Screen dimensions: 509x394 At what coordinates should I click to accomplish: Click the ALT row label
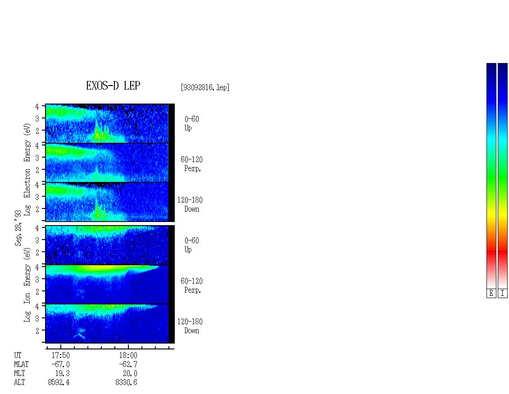[19, 382]
